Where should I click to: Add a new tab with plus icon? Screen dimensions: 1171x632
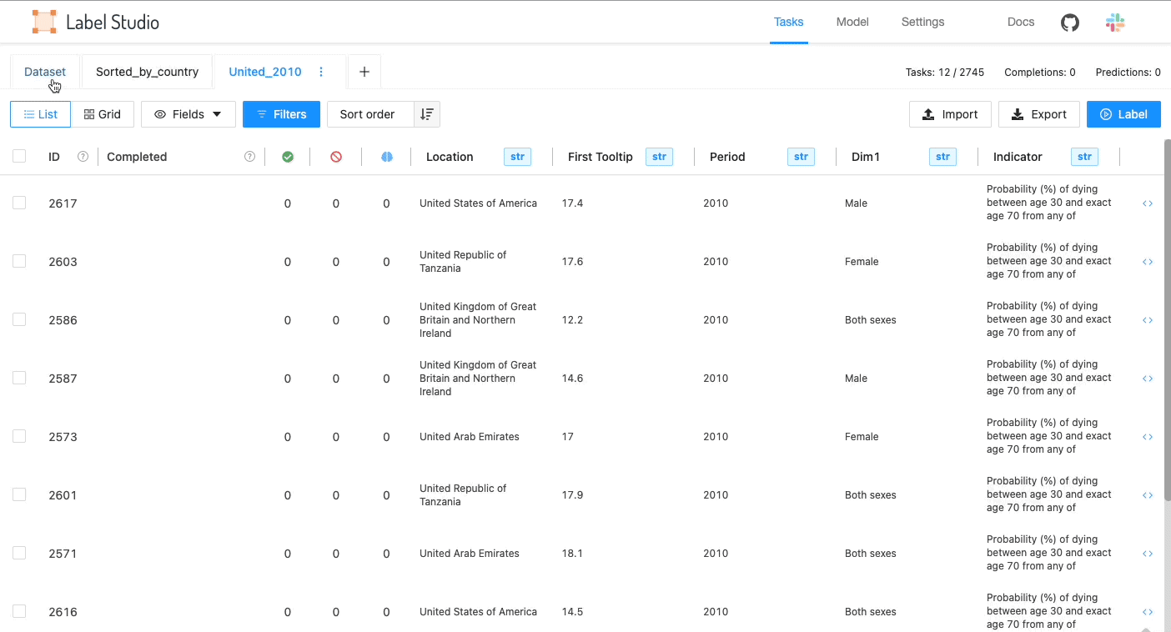(x=364, y=72)
